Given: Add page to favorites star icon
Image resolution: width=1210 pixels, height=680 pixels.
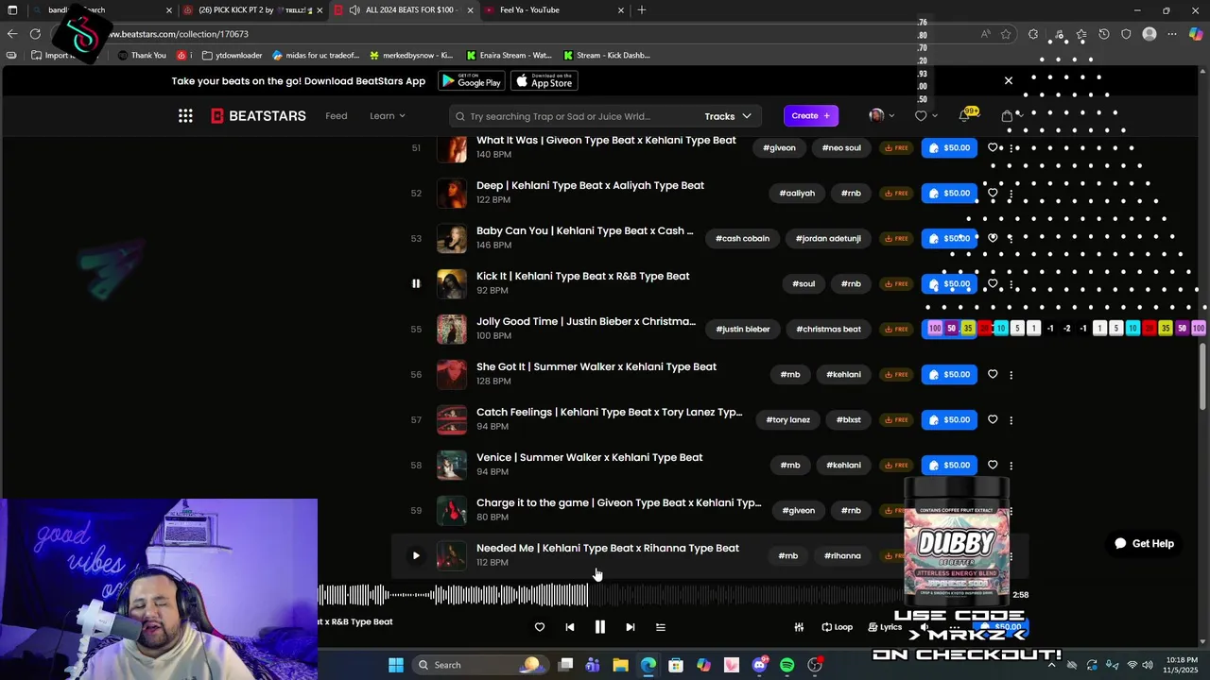Looking at the screenshot, I should click(1006, 34).
